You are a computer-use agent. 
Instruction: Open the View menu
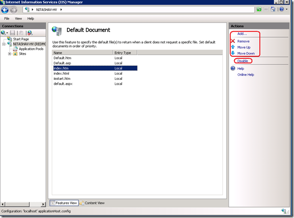click(x=18, y=19)
